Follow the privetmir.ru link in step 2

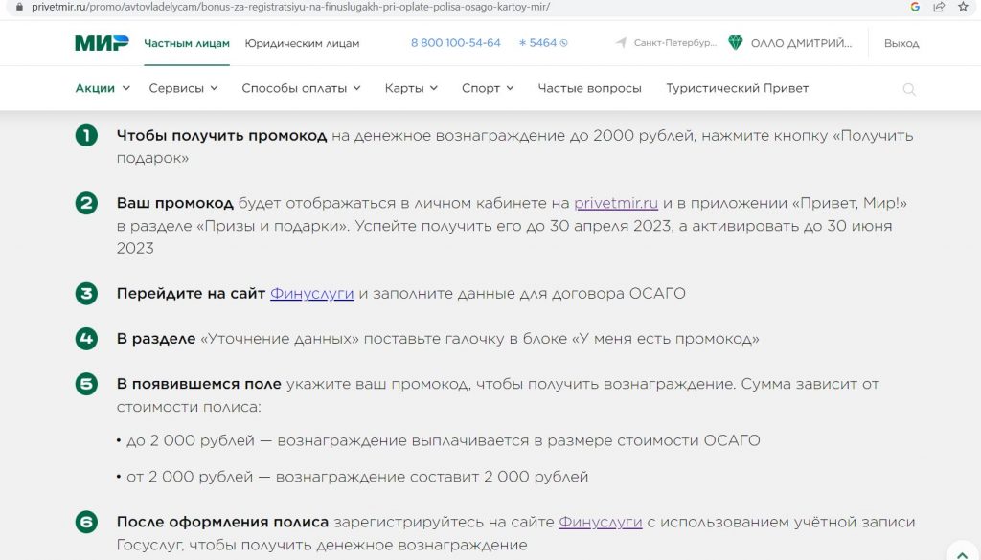[x=616, y=203]
